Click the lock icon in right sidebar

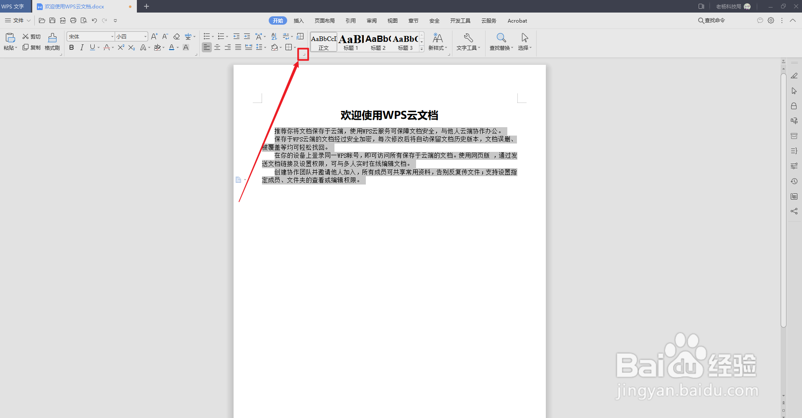pyautogui.click(x=794, y=106)
